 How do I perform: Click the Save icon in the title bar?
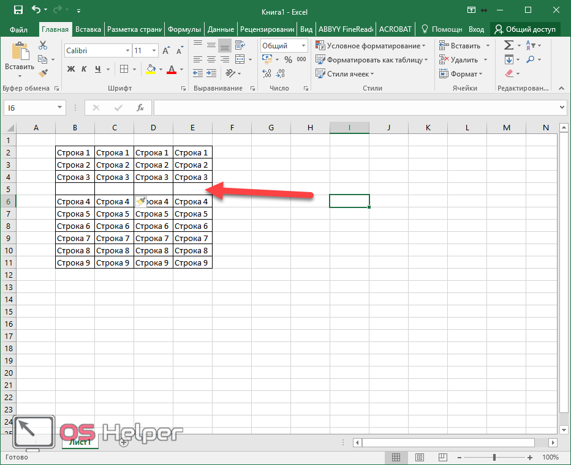(x=18, y=10)
